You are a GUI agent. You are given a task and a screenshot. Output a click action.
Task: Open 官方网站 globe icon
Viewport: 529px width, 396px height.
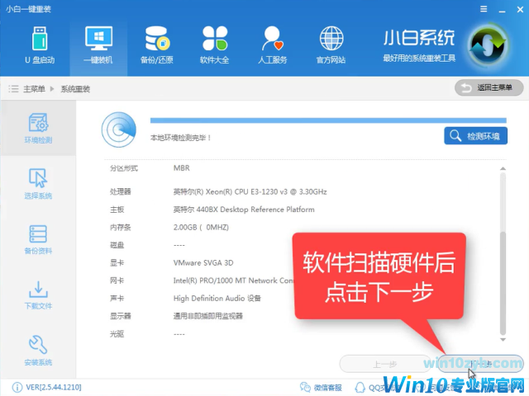[x=331, y=38]
